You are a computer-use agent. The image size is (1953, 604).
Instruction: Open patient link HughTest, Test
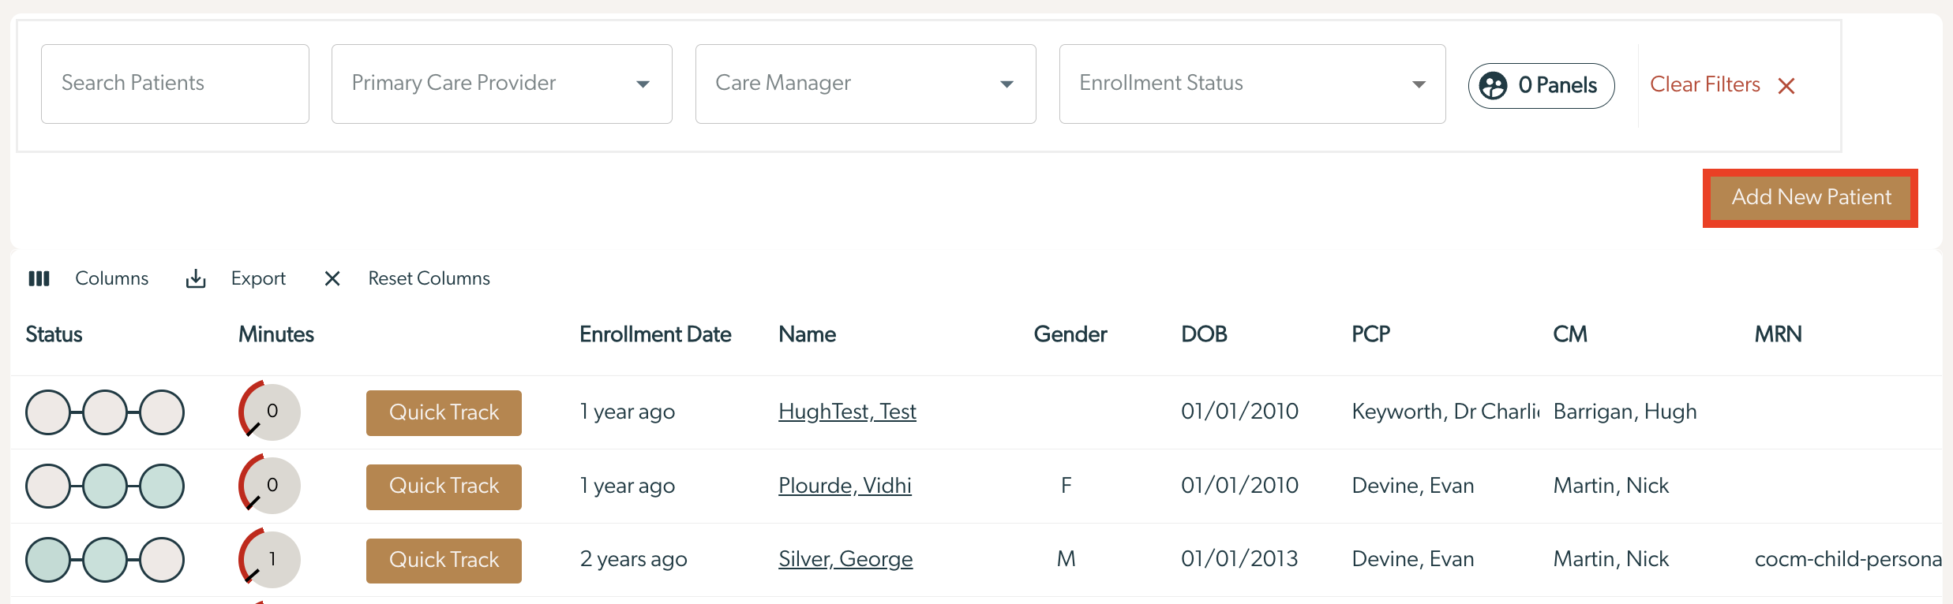(847, 412)
